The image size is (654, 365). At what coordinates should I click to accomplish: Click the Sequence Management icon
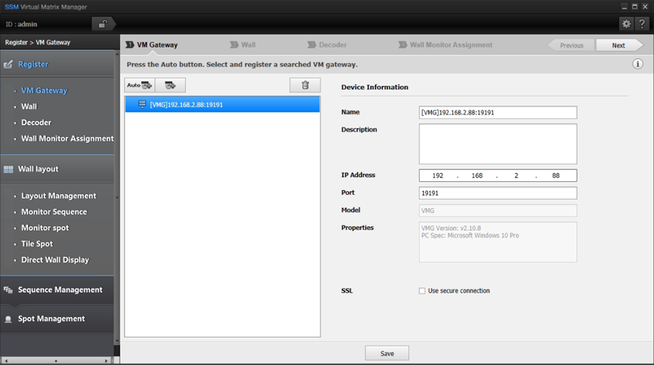8,290
